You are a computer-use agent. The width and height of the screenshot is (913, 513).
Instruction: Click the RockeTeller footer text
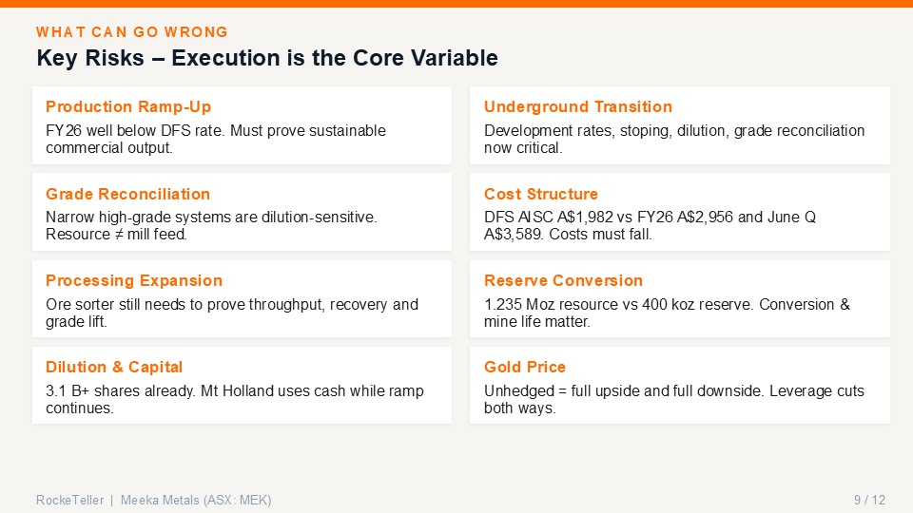click(x=69, y=500)
